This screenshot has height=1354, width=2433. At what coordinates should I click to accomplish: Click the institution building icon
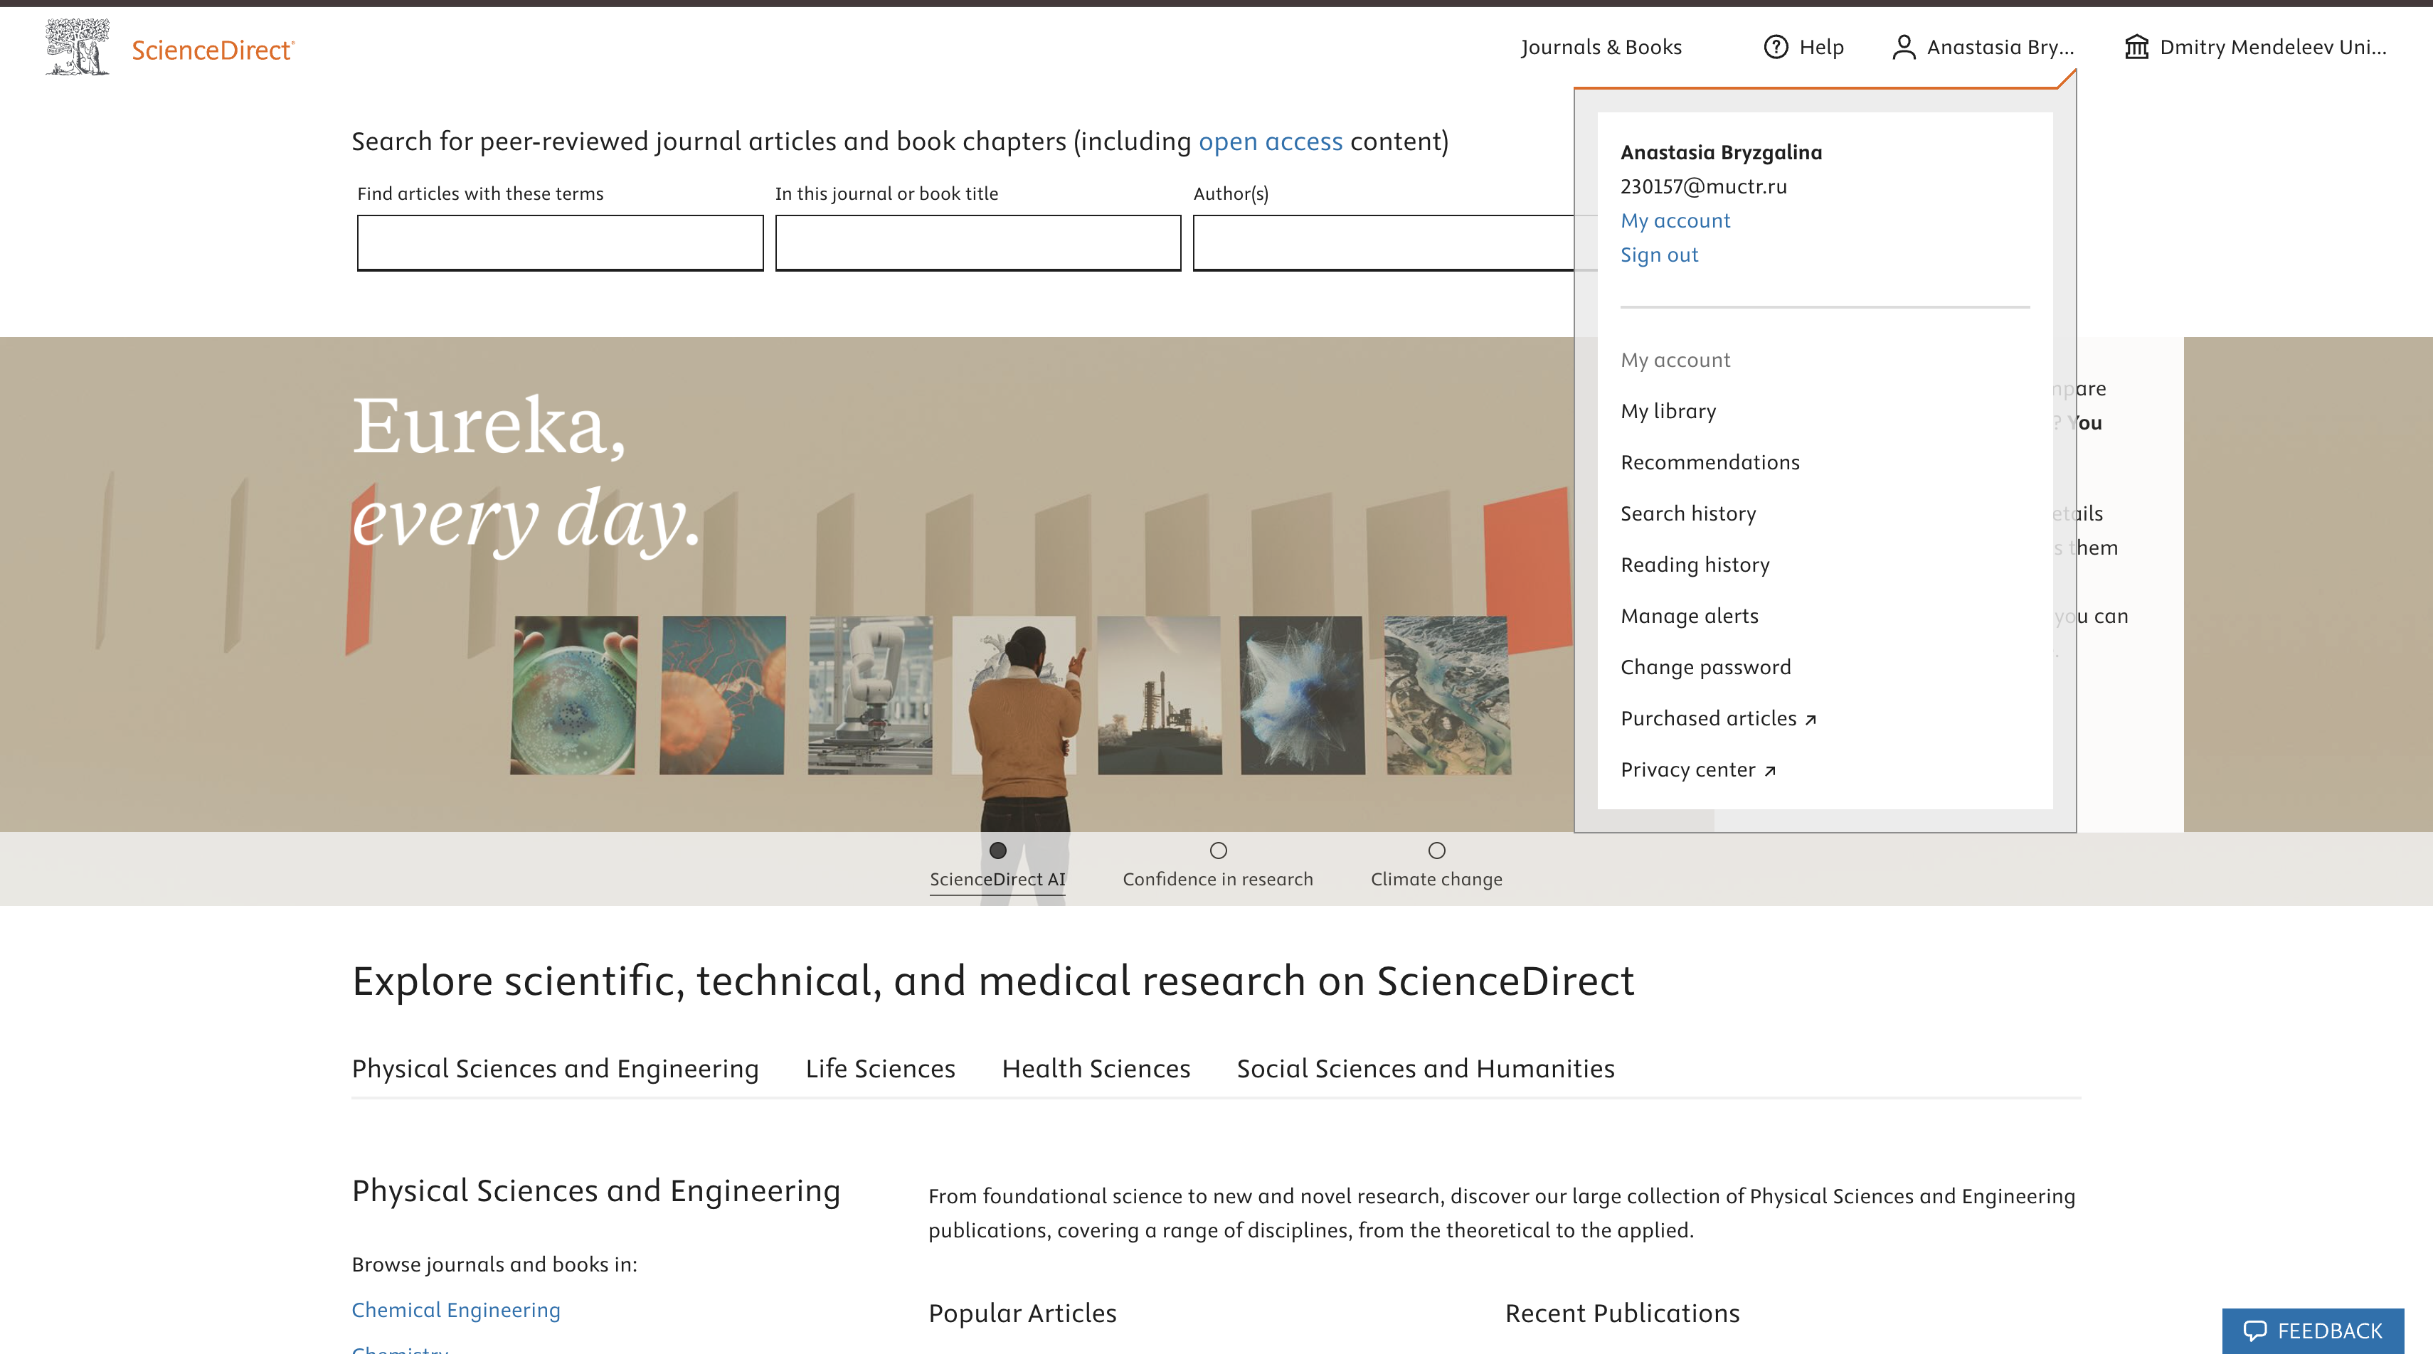[2136, 47]
